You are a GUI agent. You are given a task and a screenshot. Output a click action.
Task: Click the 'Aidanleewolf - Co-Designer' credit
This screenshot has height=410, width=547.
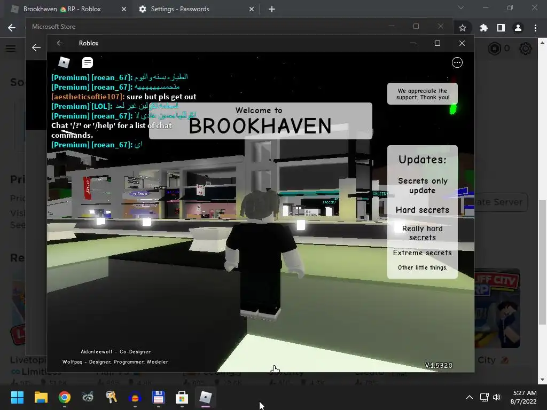(116, 352)
